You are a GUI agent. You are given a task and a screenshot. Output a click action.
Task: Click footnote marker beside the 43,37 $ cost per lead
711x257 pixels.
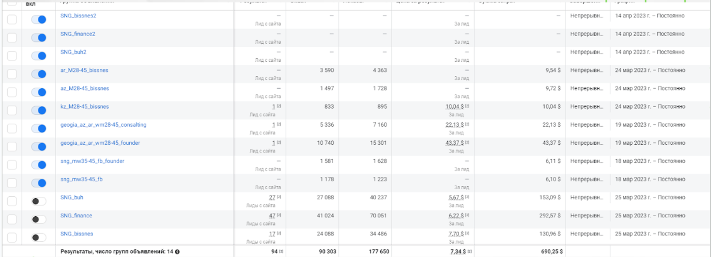click(467, 142)
